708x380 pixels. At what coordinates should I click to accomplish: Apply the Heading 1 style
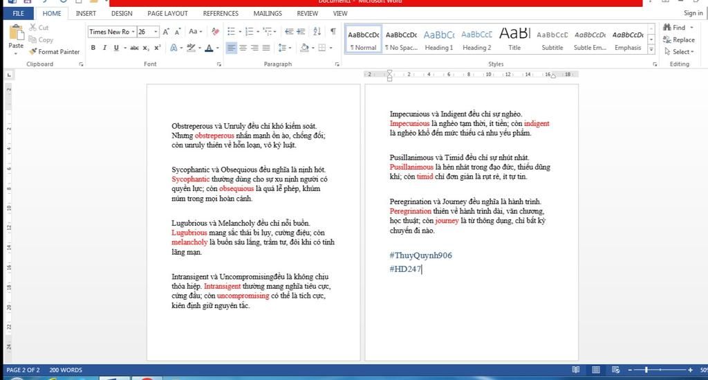[438, 40]
